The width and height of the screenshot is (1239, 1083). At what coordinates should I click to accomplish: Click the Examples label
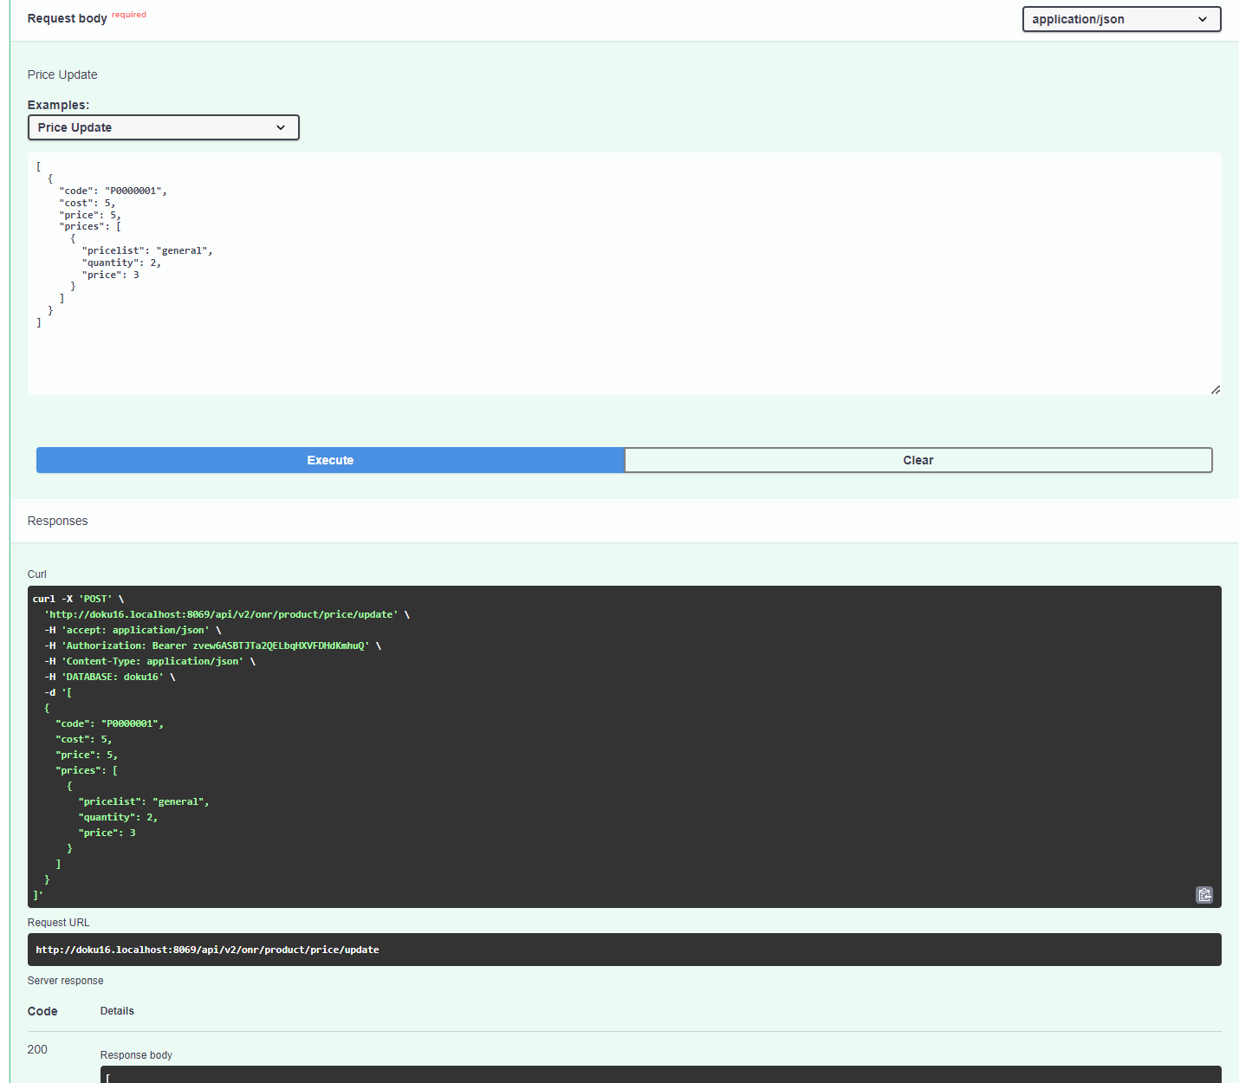click(x=58, y=105)
